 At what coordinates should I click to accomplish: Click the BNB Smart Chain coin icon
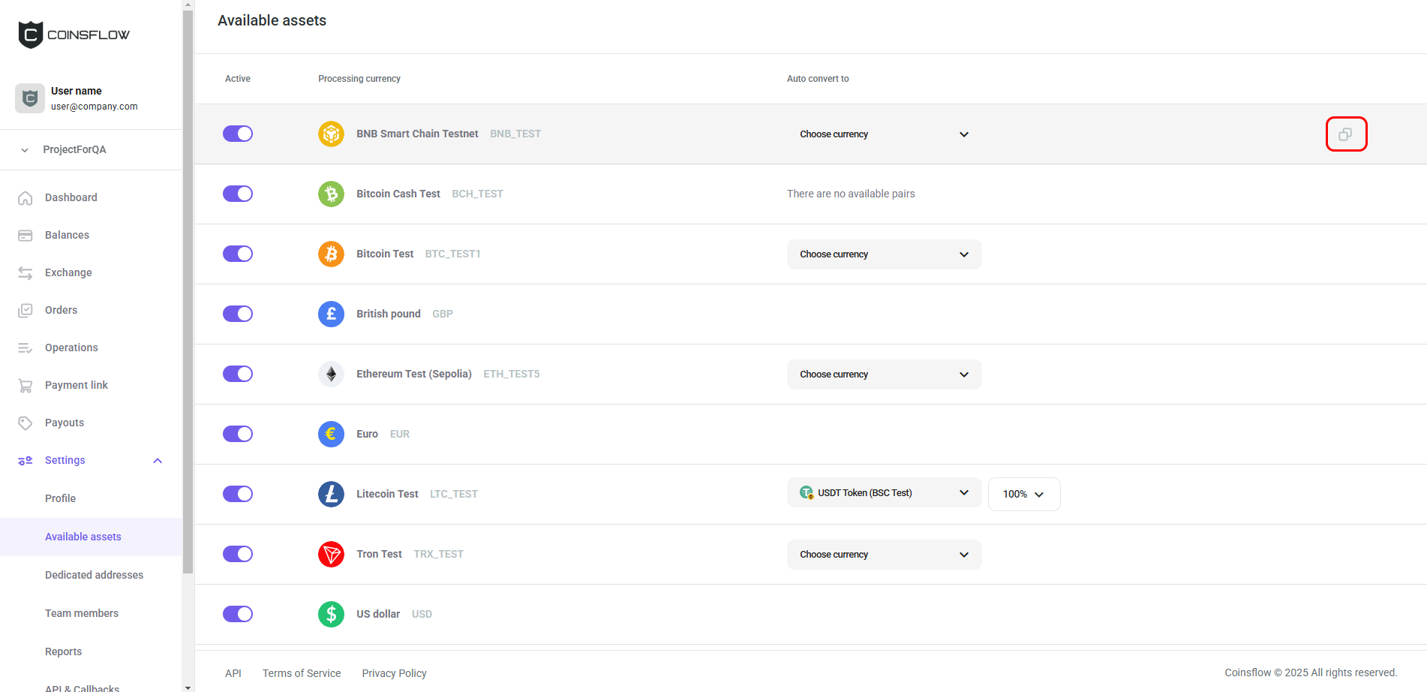pyautogui.click(x=331, y=134)
